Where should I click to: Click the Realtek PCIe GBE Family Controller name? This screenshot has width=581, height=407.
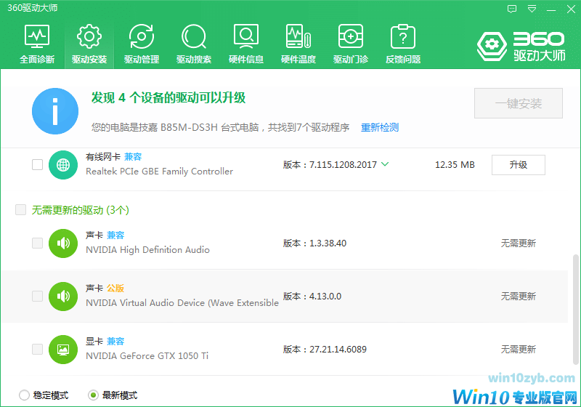pos(159,172)
